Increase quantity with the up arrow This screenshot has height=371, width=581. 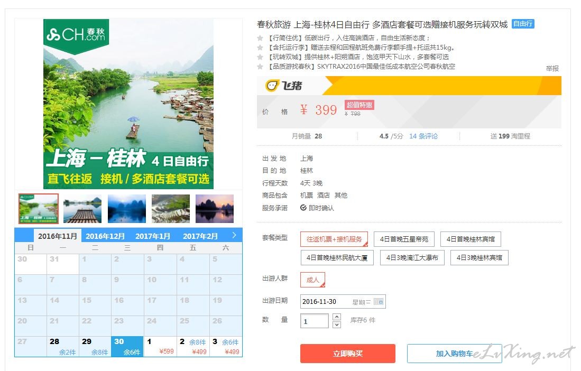pos(336,317)
